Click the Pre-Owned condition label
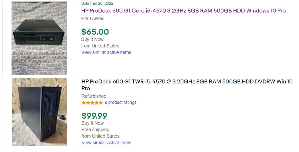The height and width of the screenshot is (152, 299). point(93,19)
